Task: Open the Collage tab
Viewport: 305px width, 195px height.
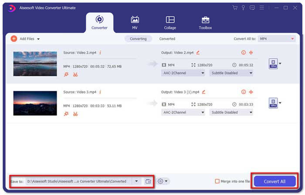Action: [170, 23]
